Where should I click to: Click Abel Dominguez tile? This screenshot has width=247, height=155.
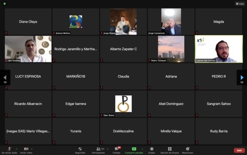[171, 104]
